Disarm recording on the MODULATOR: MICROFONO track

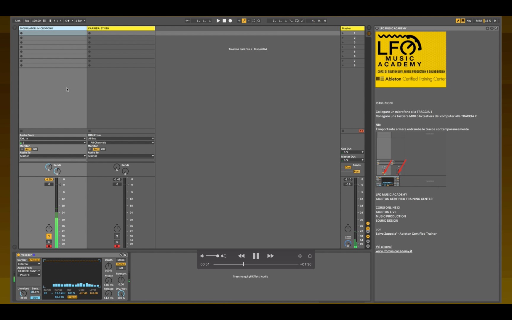click(x=49, y=246)
